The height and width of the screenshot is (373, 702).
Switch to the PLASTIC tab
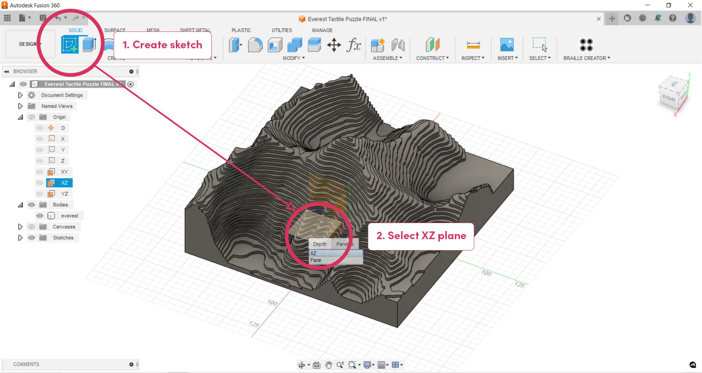(x=241, y=30)
